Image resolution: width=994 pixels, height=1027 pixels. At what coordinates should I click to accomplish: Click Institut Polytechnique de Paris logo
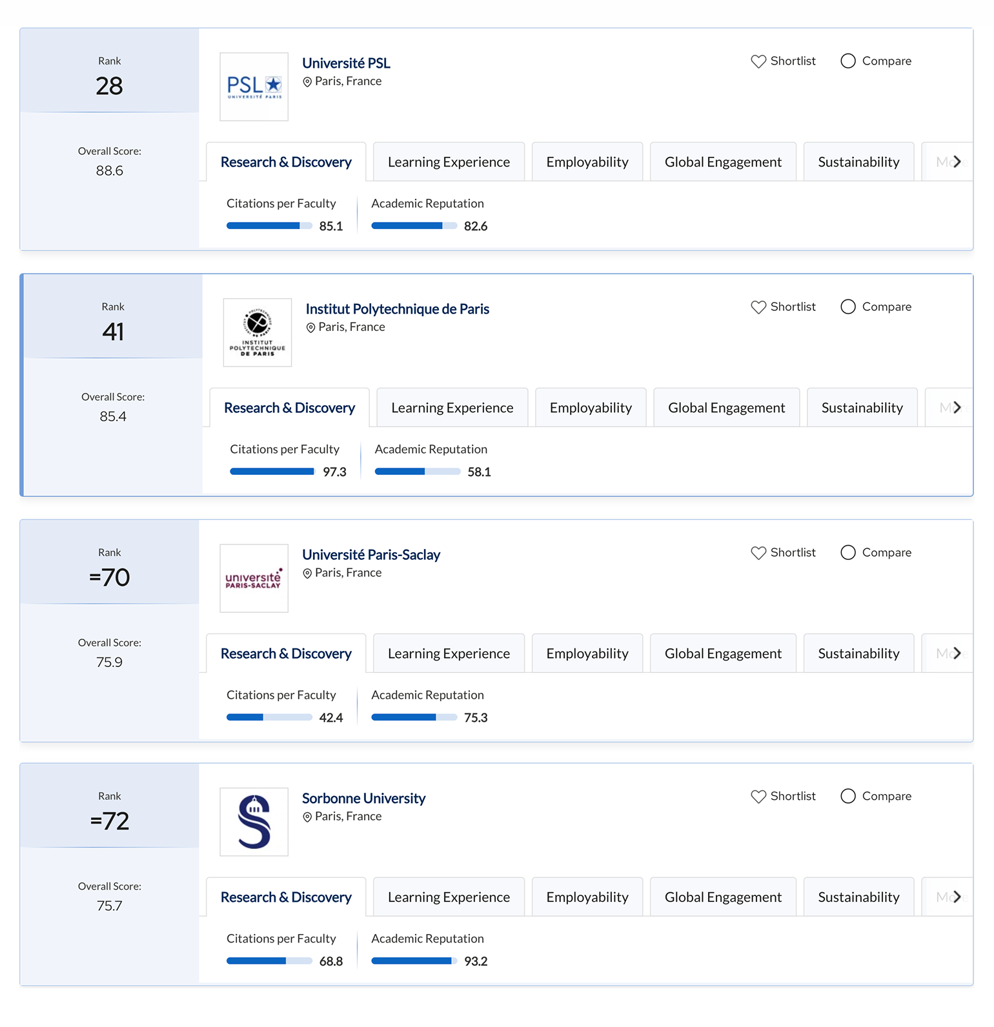[x=257, y=332]
